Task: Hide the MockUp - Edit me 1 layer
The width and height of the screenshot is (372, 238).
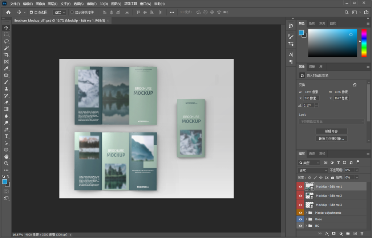Action: click(x=300, y=186)
